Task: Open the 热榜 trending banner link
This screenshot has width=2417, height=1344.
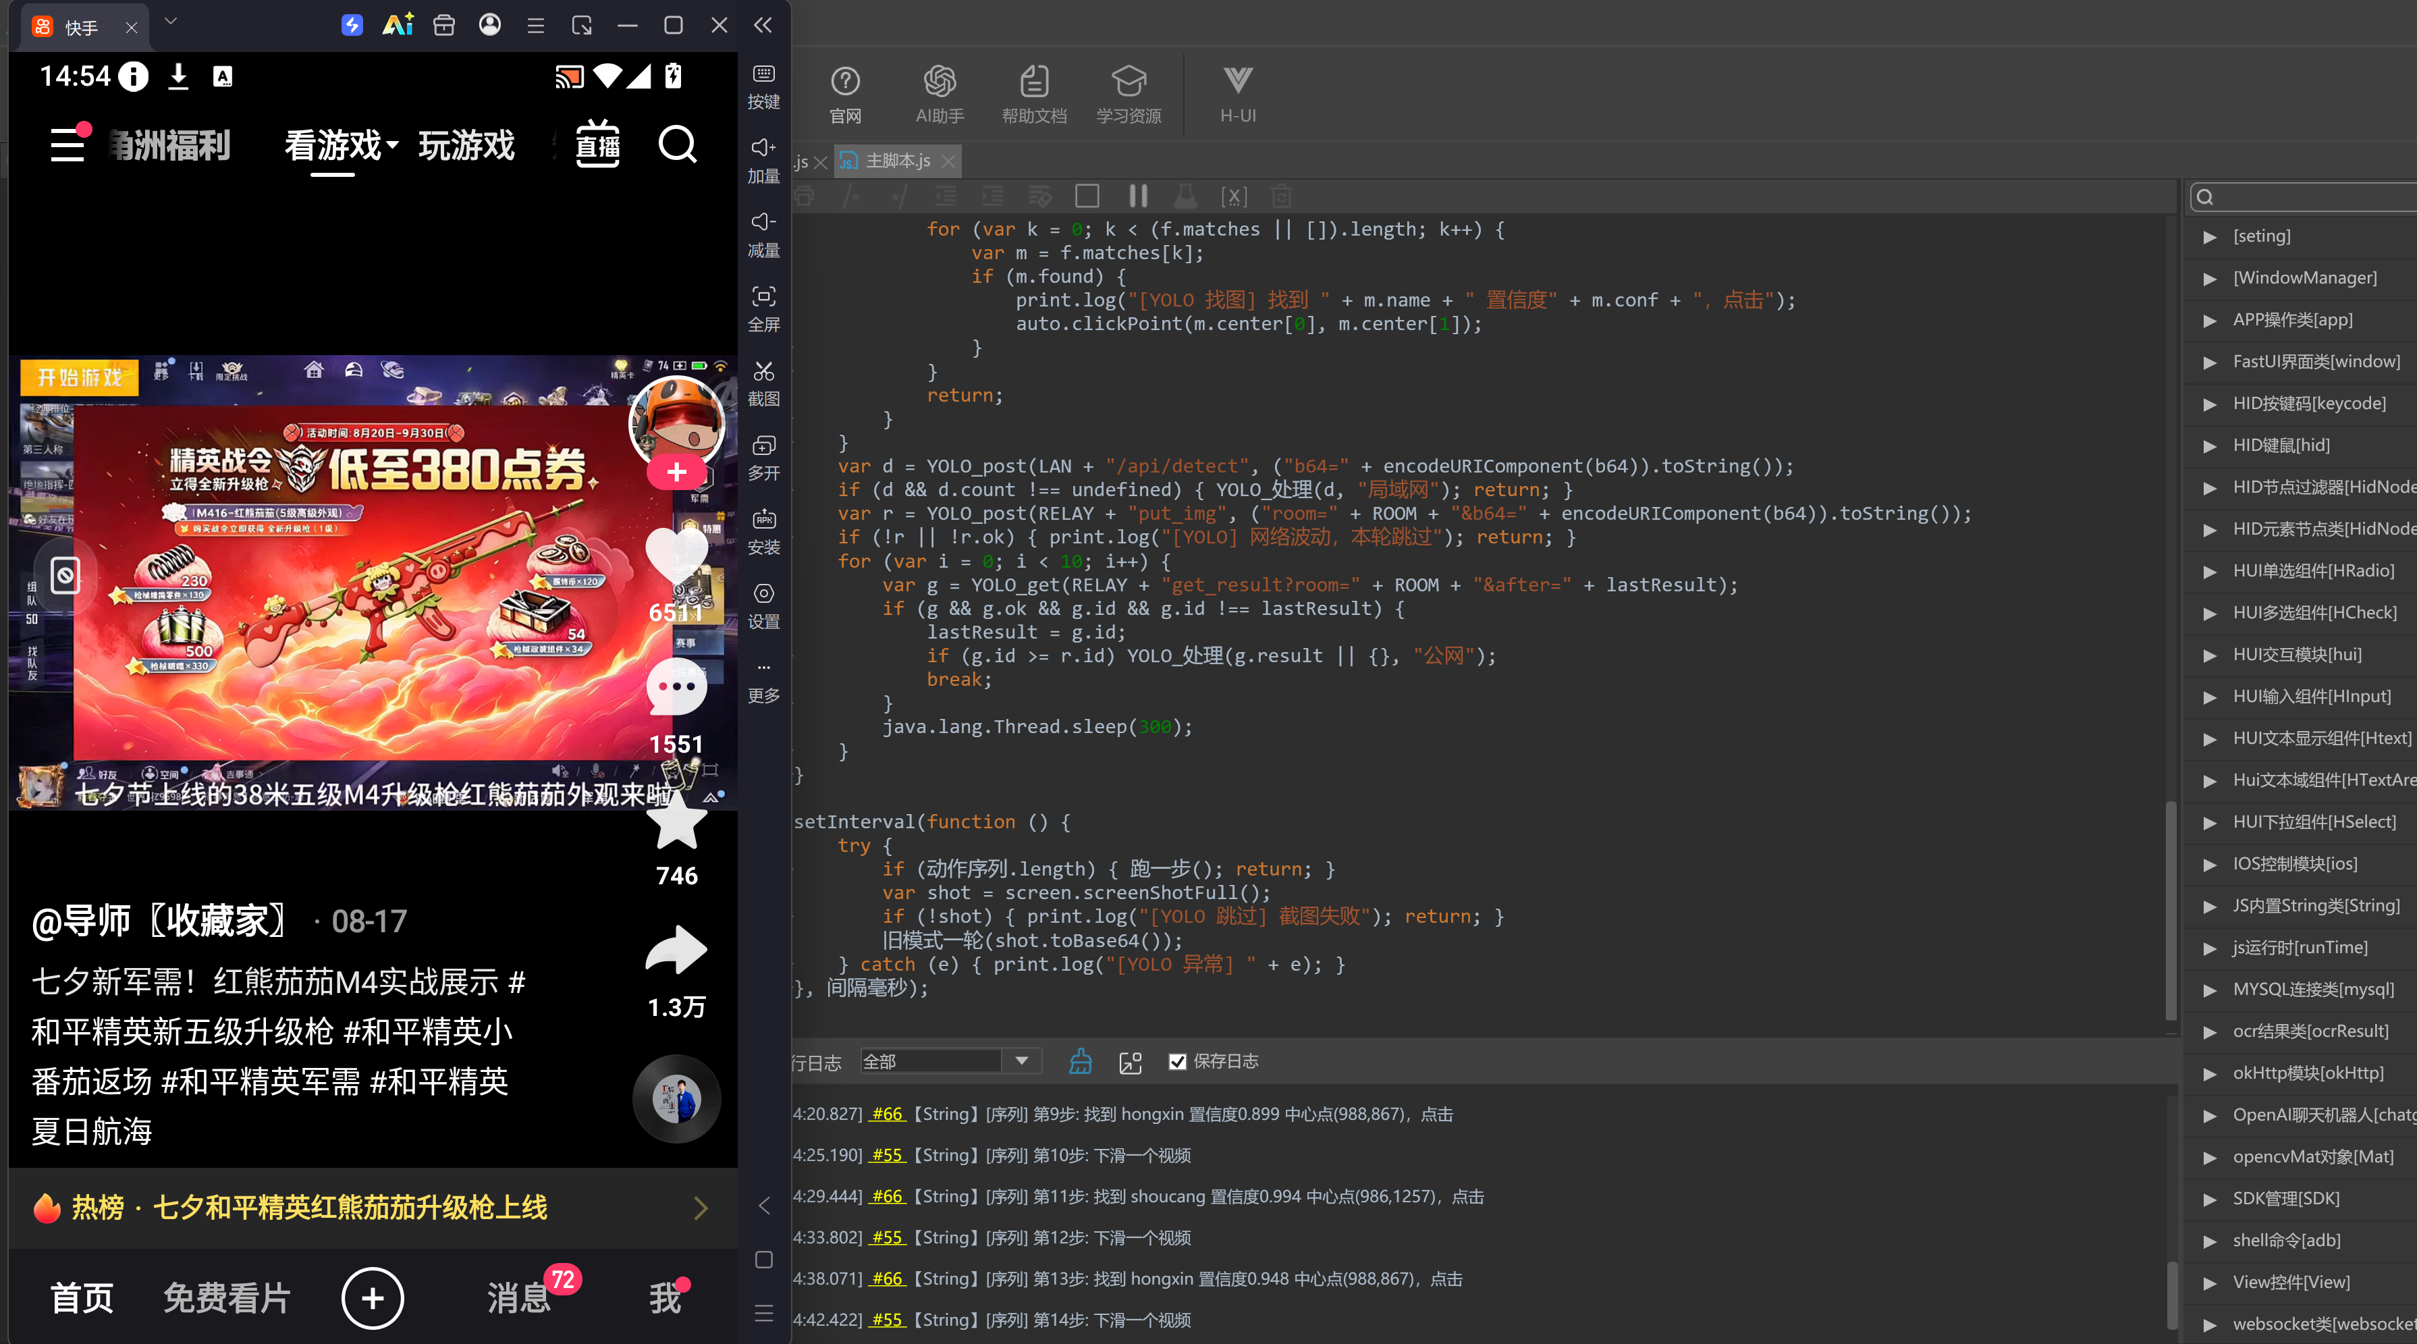Action: 371,1207
